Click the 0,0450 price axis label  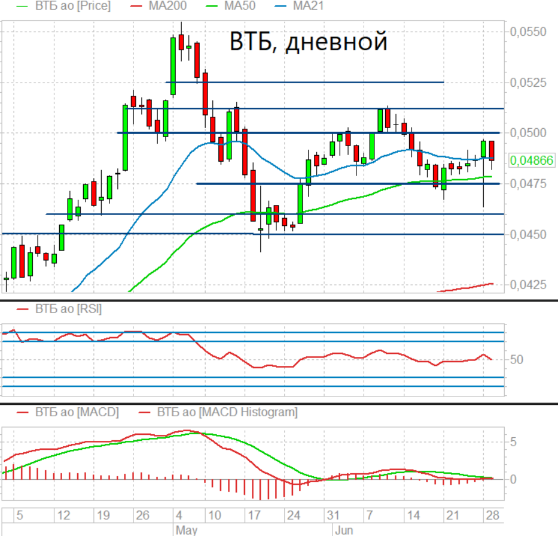pos(528,235)
